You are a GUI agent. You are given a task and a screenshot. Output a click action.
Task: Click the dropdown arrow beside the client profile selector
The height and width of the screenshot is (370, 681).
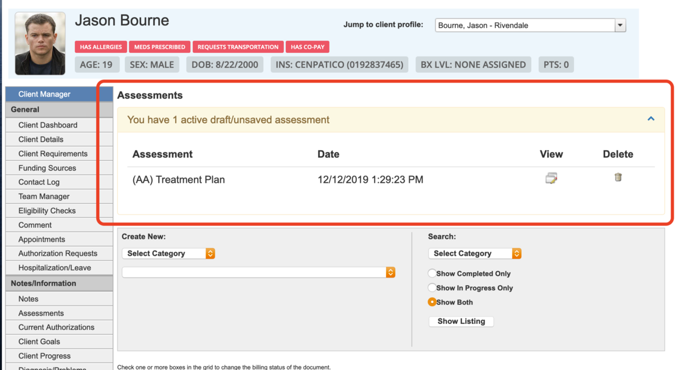click(620, 26)
